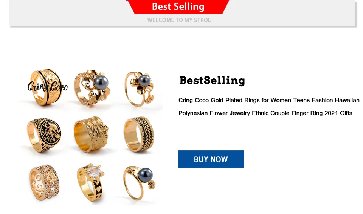Choose the large flower ring with gray pearl
Screen dimensions: 363x214
tap(92, 88)
